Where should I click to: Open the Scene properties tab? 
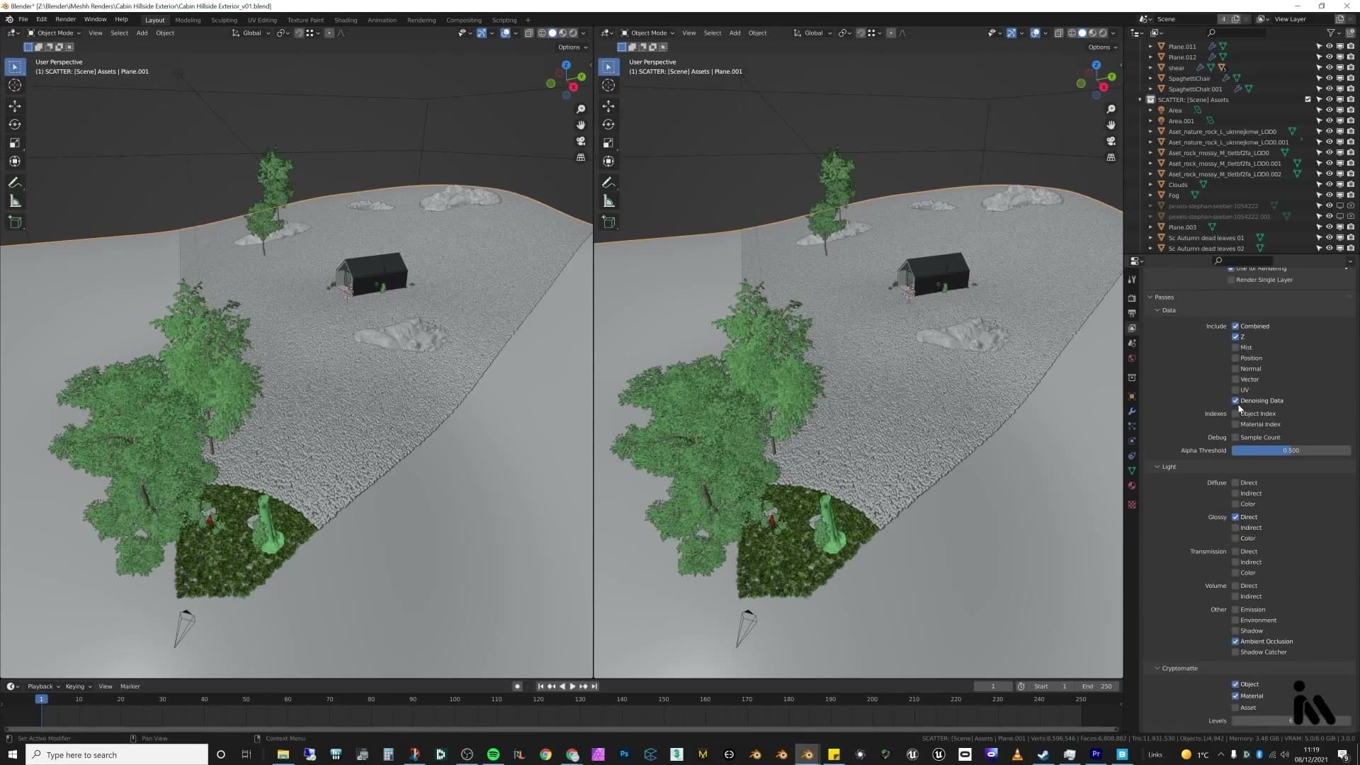[x=1132, y=343]
